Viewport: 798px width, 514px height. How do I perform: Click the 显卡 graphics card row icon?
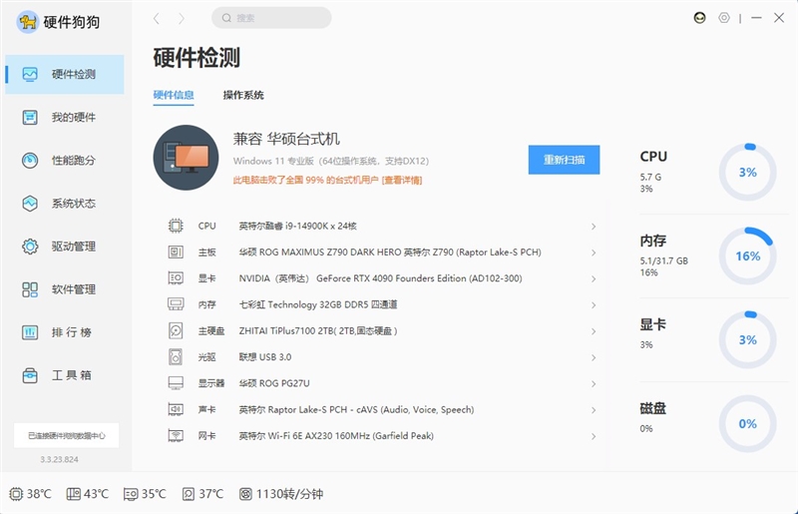(176, 278)
